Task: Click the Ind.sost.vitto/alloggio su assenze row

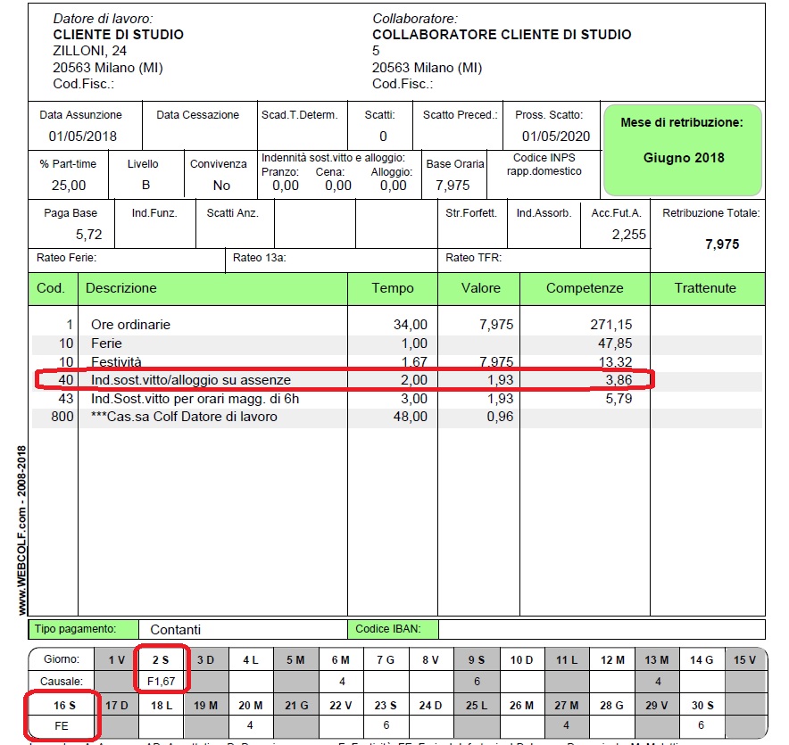Action: 191,380
